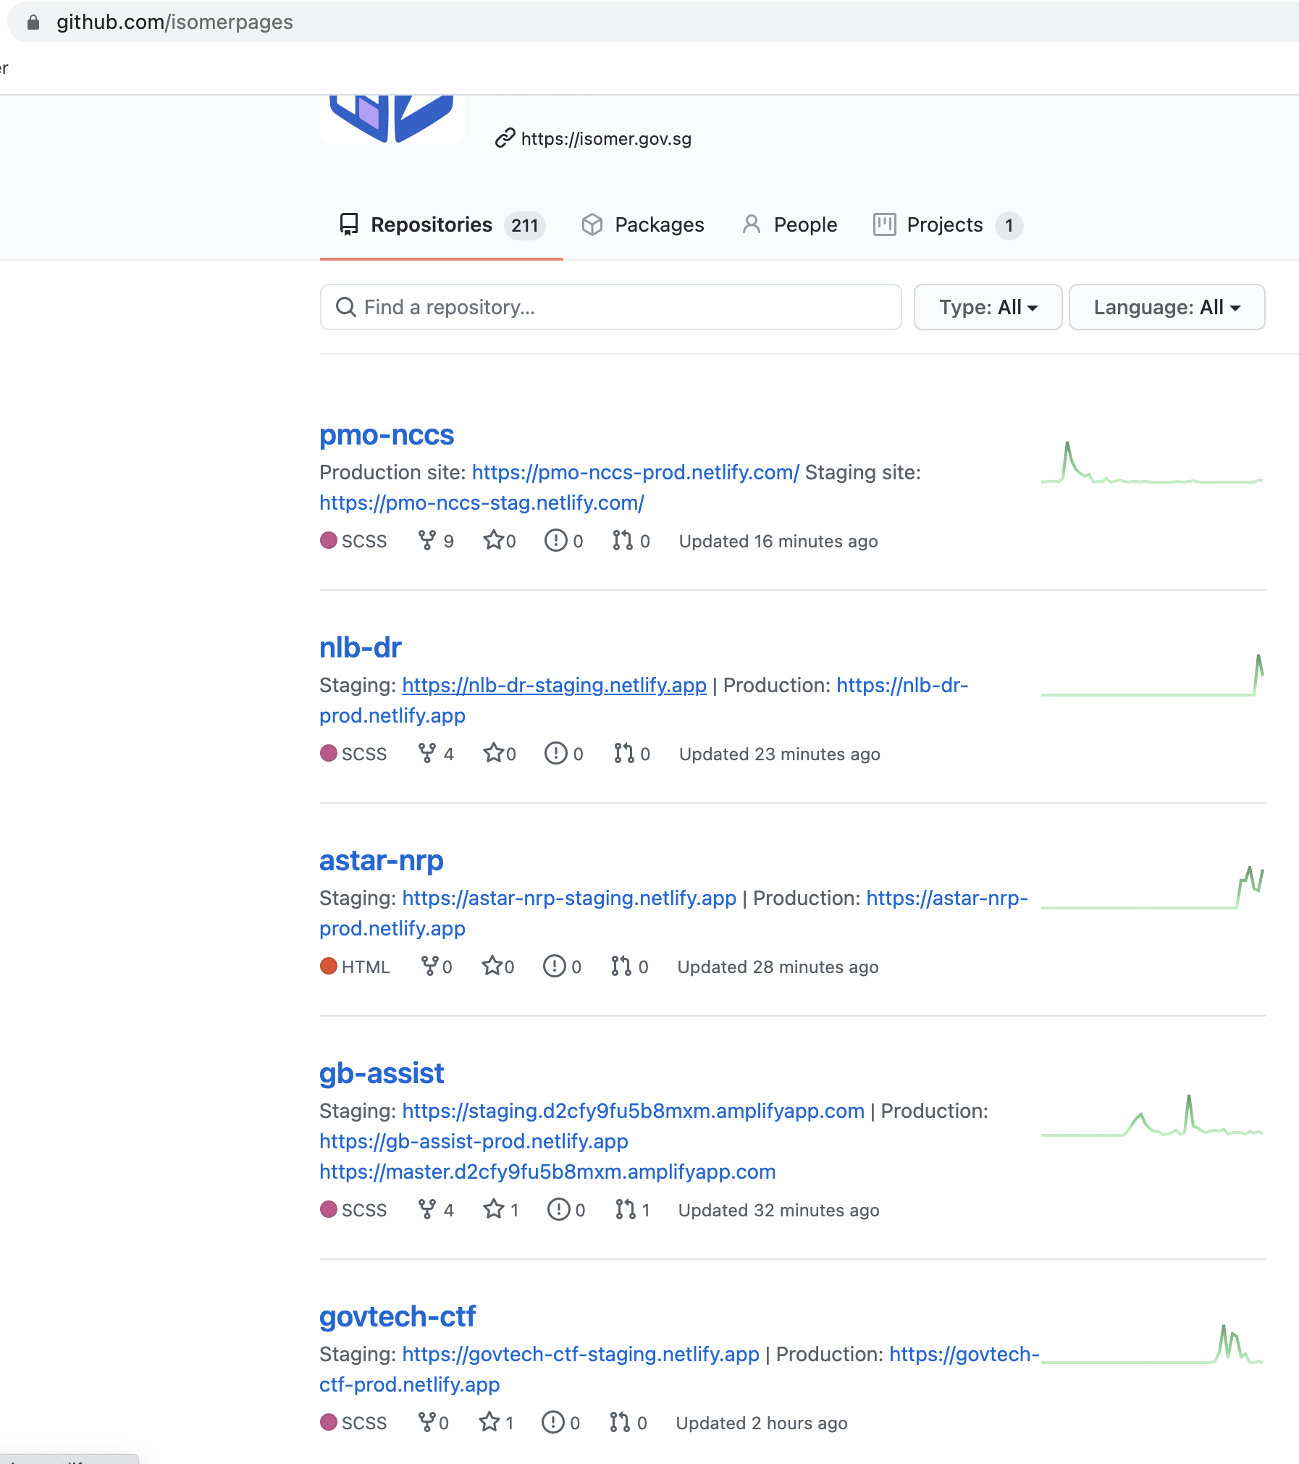This screenshot has width=1299, height=1464.
Task: Expand the Type: All dropdown
Action: coord(988,307)
